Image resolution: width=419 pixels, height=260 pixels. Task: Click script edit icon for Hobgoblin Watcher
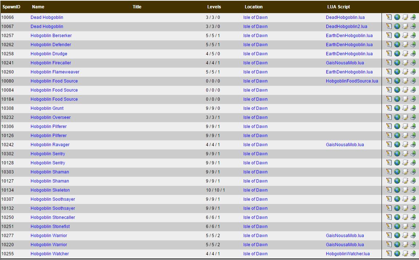[405, 253]
